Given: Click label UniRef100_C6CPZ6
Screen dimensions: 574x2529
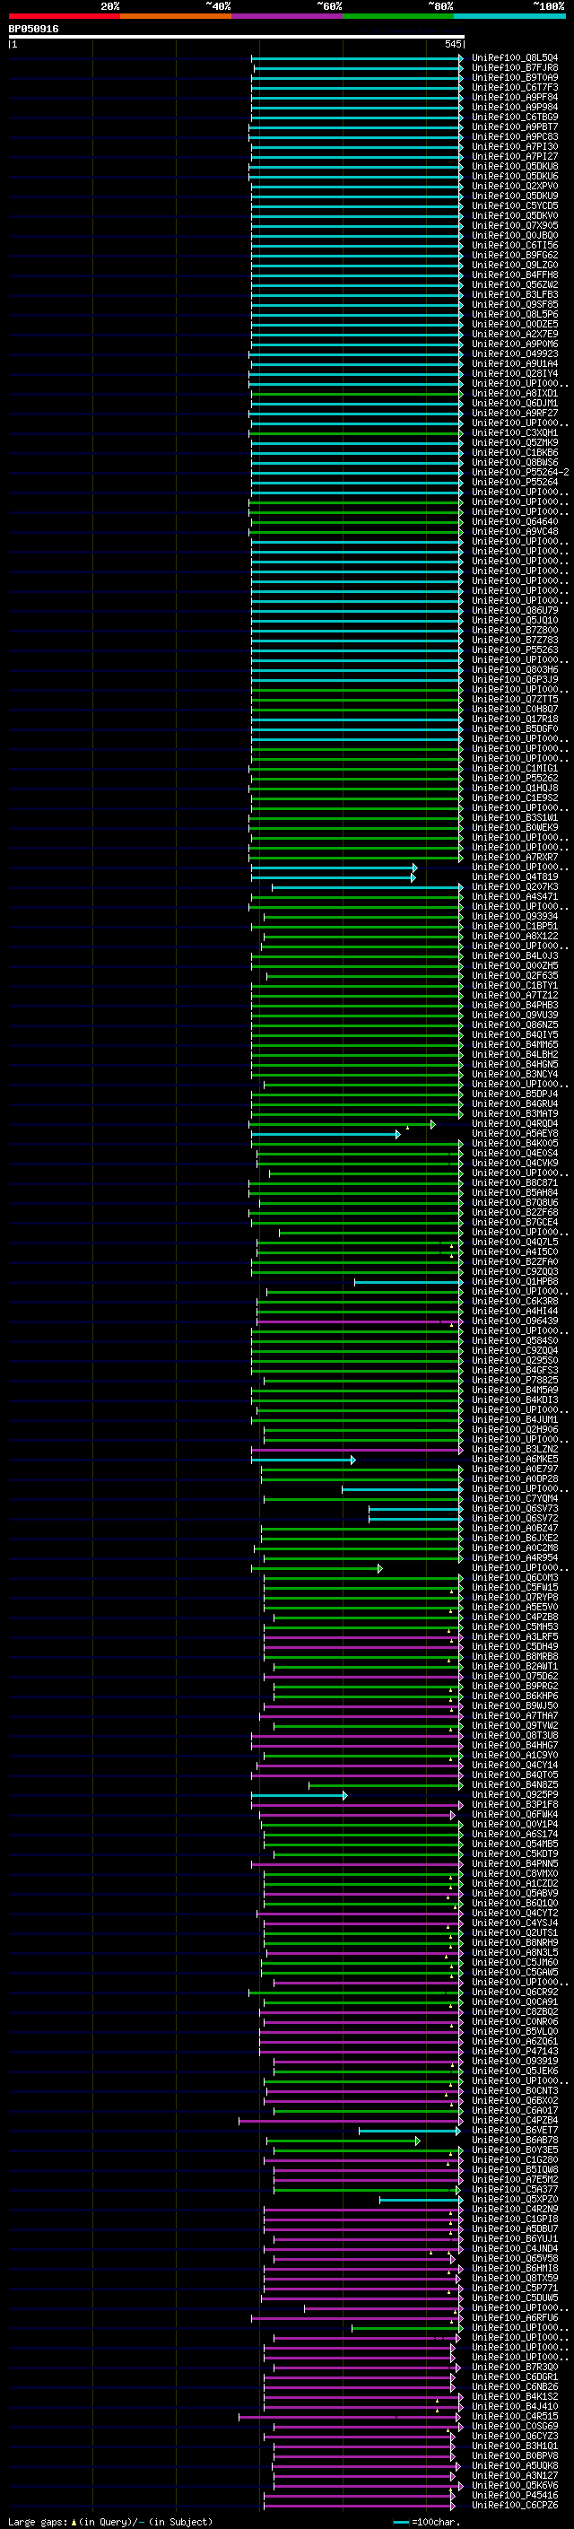Looking at the screenshot, I should point(514,2506).
